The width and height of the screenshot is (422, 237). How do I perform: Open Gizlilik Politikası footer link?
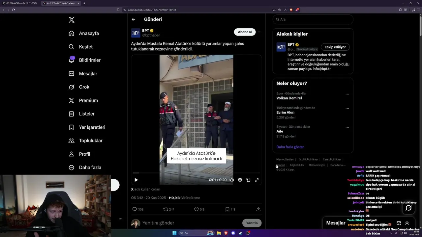(x=308, y=159)
